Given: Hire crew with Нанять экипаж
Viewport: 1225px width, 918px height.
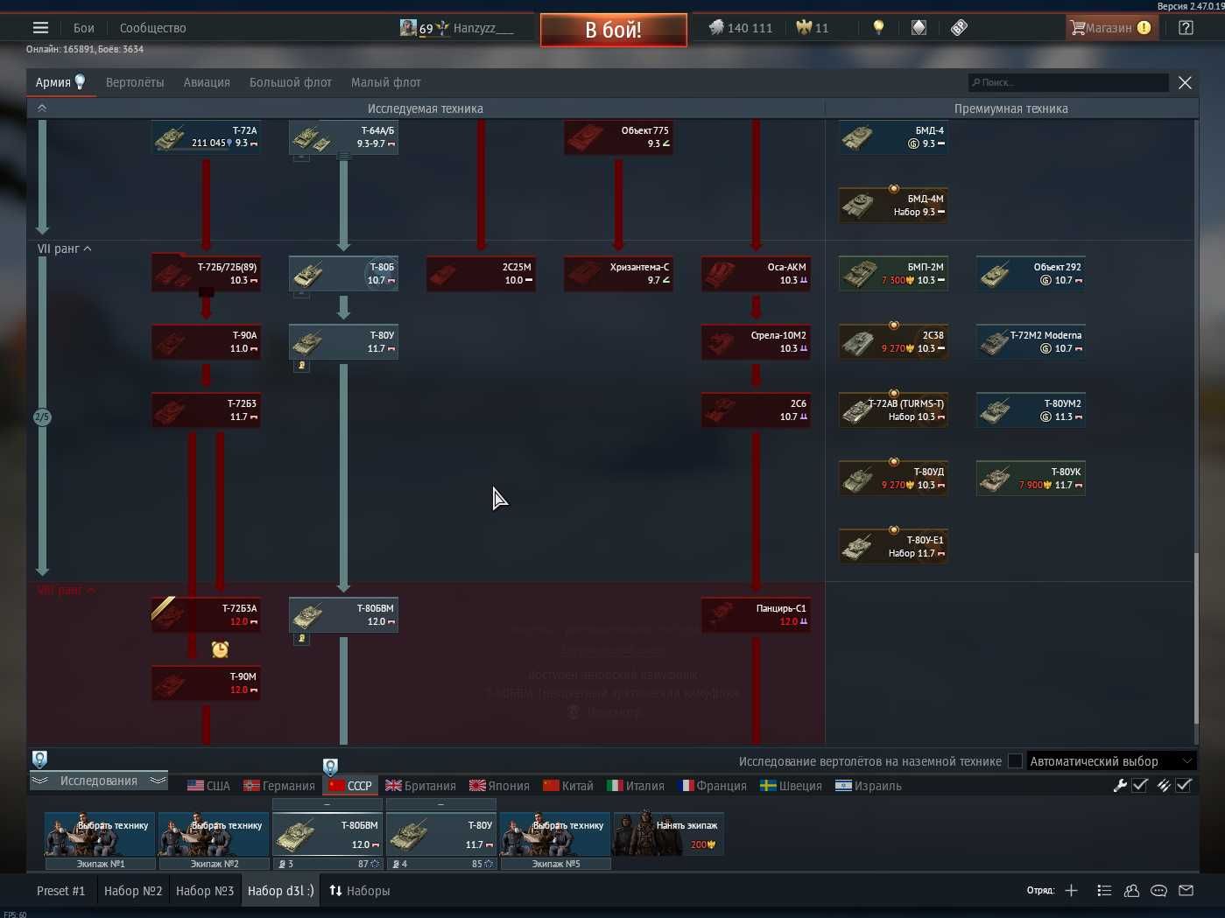Looking at the screenshot, I should [669, 834].
